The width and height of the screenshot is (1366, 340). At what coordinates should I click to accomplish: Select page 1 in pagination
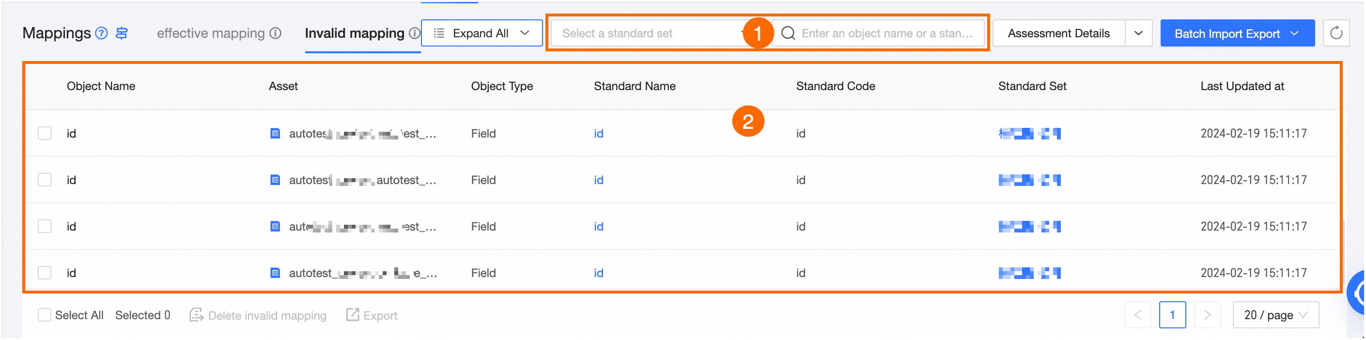[x=1172, y=315]
